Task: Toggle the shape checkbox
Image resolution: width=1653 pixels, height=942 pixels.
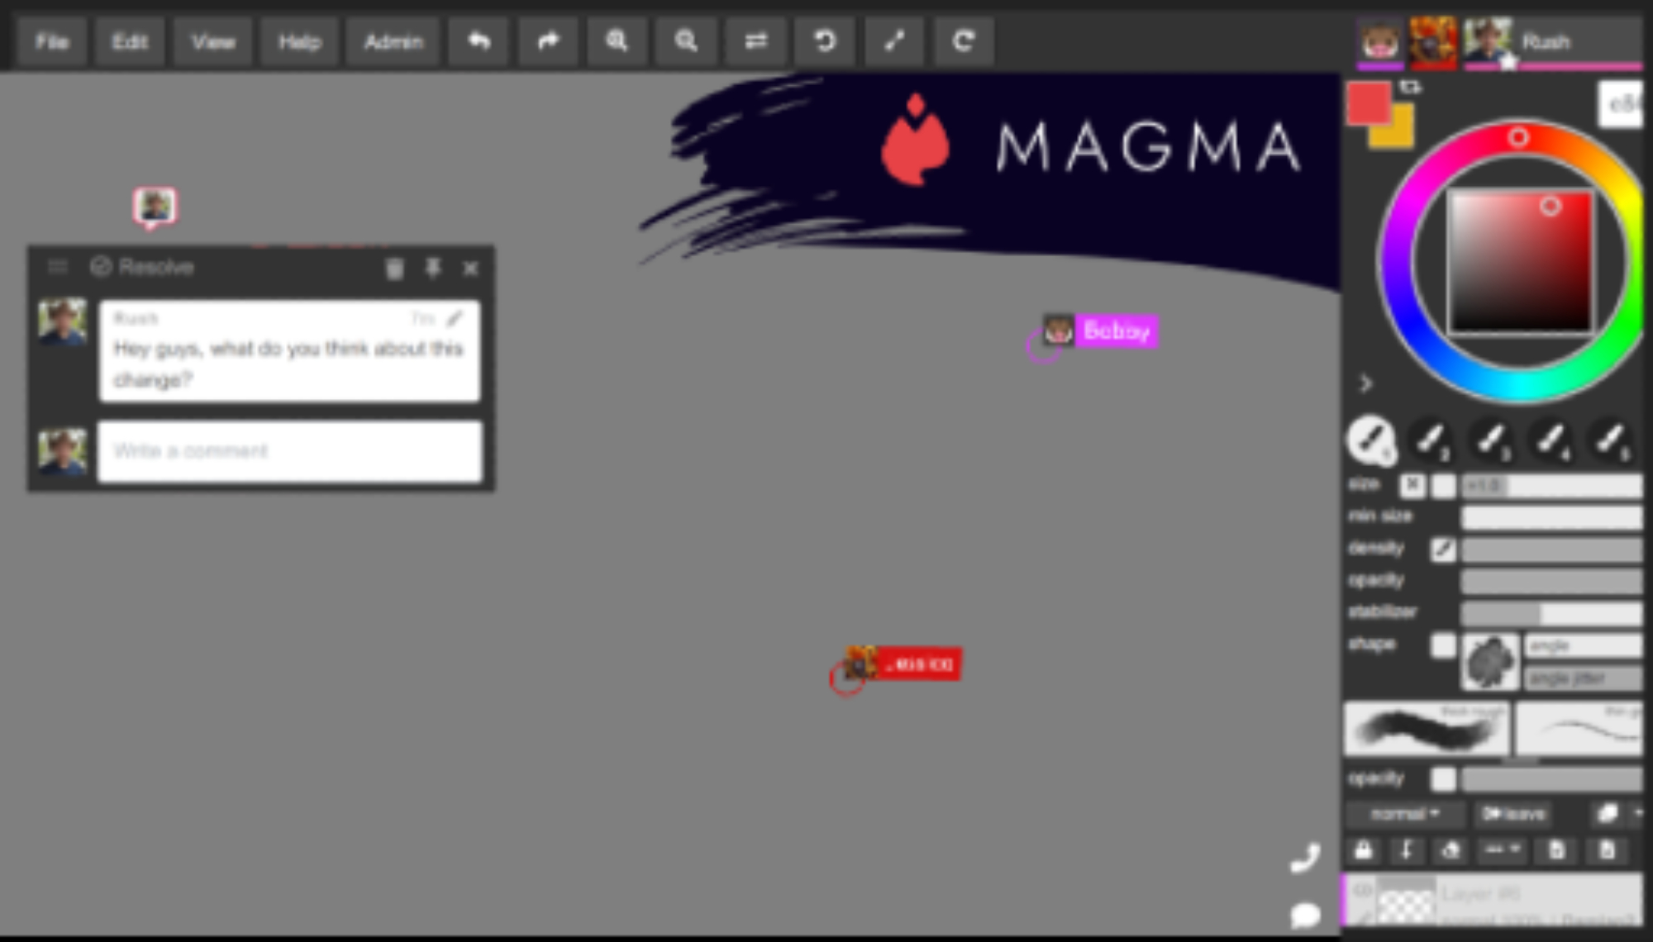Action: pos(1443,645)
